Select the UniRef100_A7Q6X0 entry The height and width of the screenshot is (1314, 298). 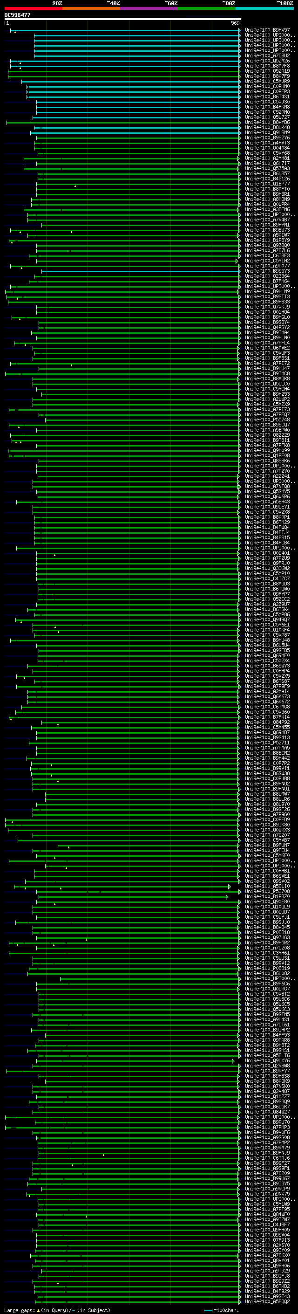point(267,1255)
